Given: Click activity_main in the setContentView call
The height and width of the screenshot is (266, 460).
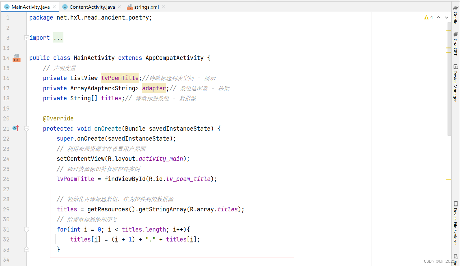Looking at the screenshot, I should [161, 159].
